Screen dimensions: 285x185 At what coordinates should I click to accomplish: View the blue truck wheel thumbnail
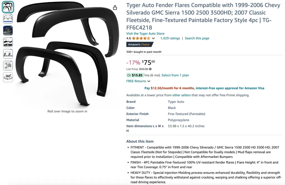[x=8, y=30]
